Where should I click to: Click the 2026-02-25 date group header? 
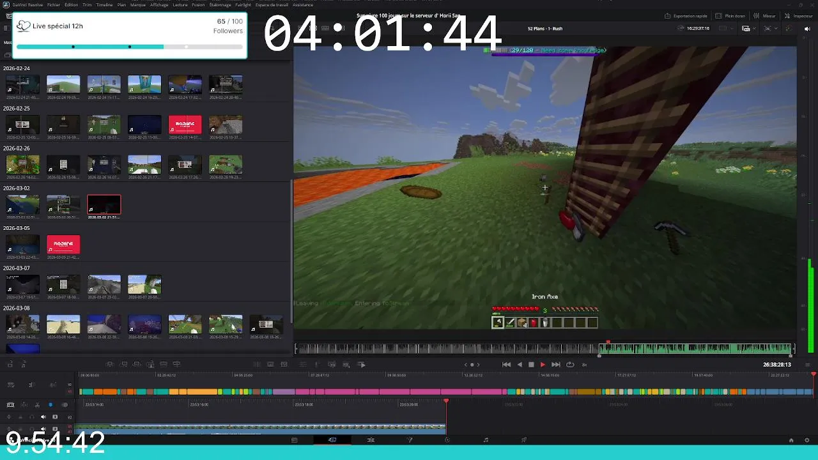17,108
